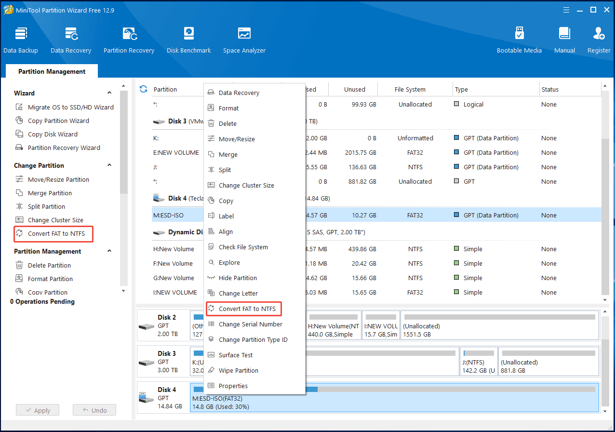The width and height of the screenshot is (615, 432).
Task: Sort by the Status column header
Action: 570,89
